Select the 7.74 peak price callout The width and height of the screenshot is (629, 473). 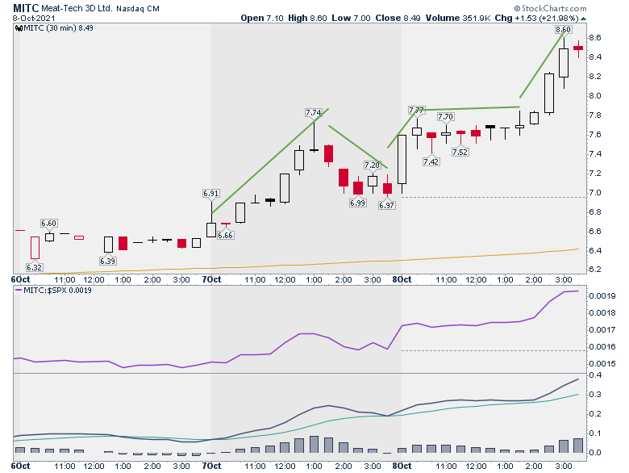[313, 113]
